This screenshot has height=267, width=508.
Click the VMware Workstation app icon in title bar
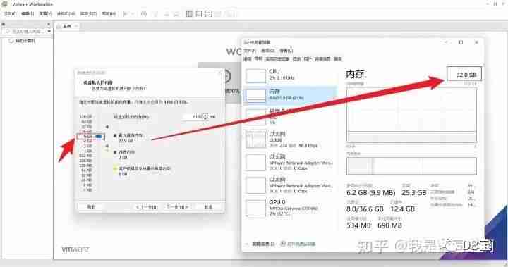click(4, 4)
